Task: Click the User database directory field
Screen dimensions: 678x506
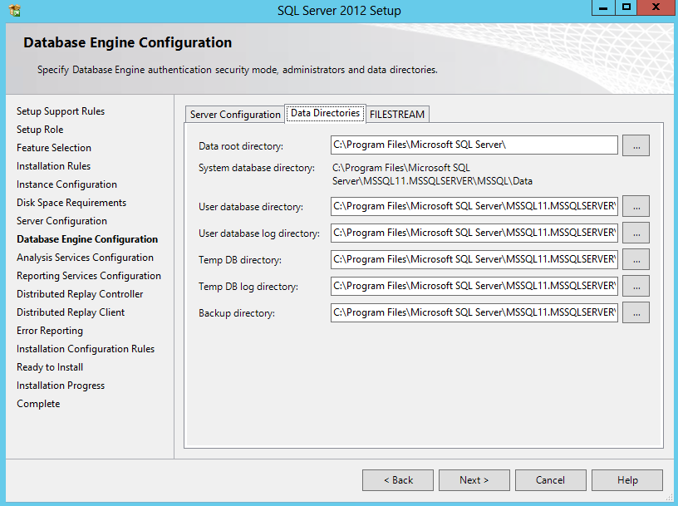Action: pos(474,206)
